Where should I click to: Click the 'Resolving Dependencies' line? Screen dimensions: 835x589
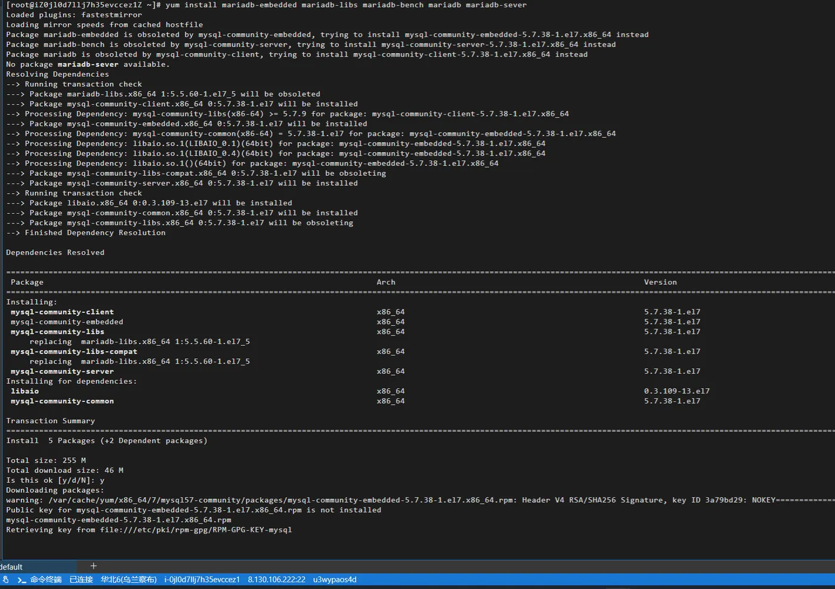point(57,75)
